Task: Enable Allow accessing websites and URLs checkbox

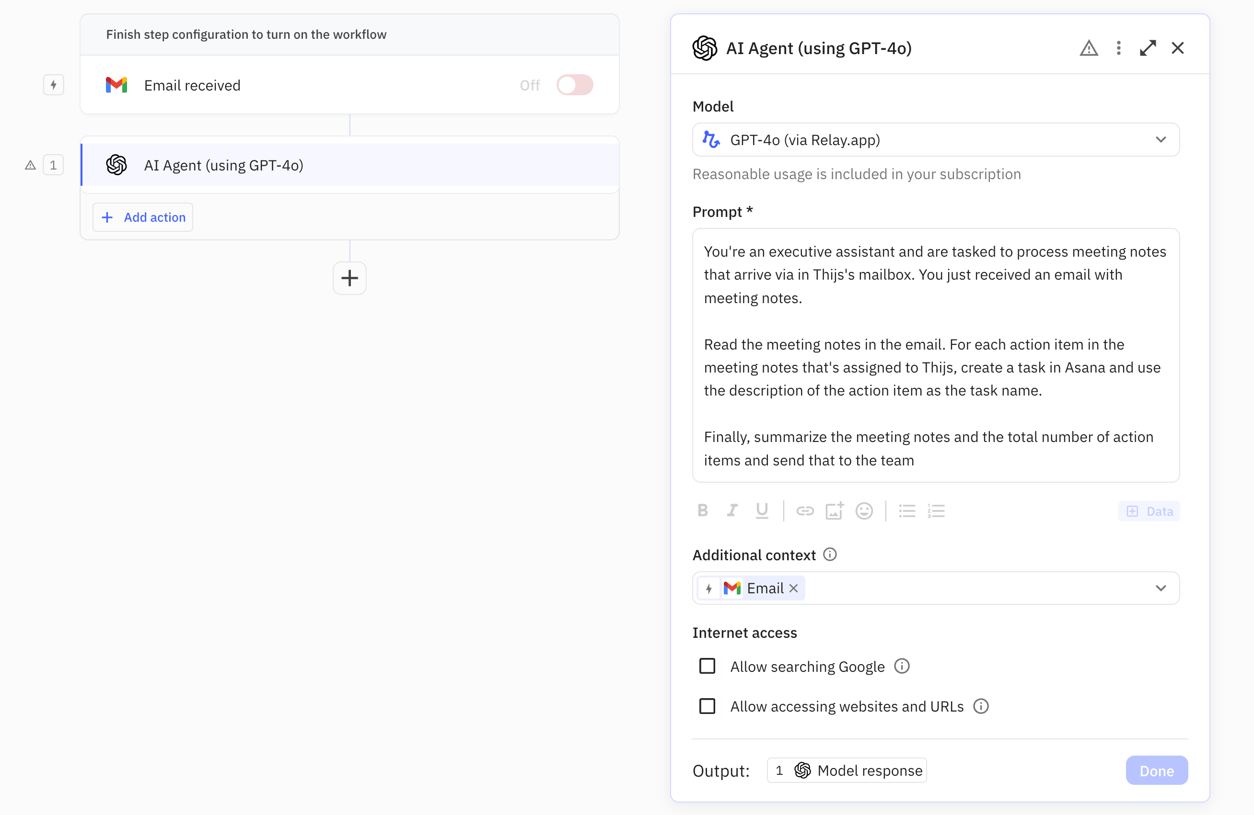Action: click(707, 706)
